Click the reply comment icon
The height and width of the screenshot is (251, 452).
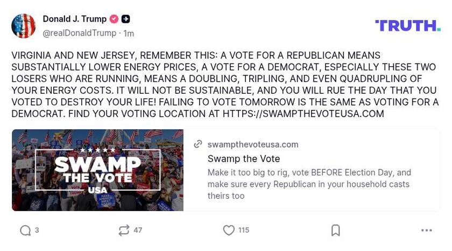pos(25,231)
